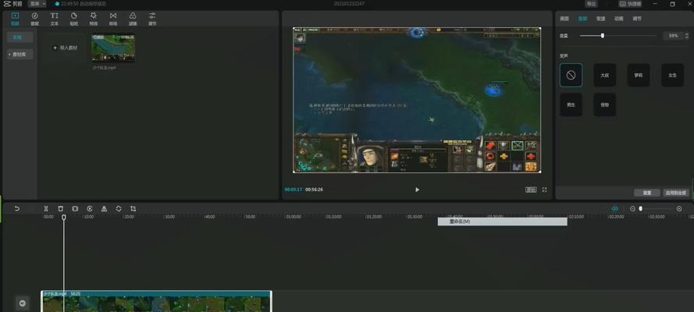Click the Crop icon in timeline toolbar

[133, 208]
